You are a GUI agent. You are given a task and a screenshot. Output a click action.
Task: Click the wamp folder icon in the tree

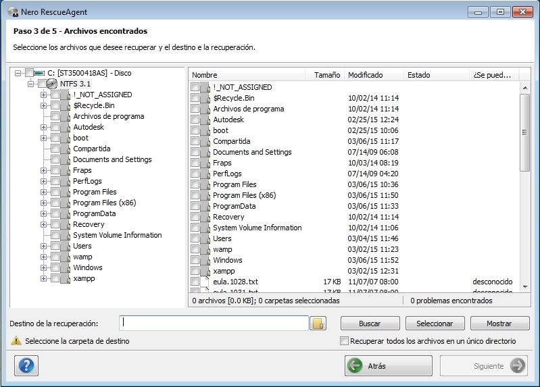65,257
